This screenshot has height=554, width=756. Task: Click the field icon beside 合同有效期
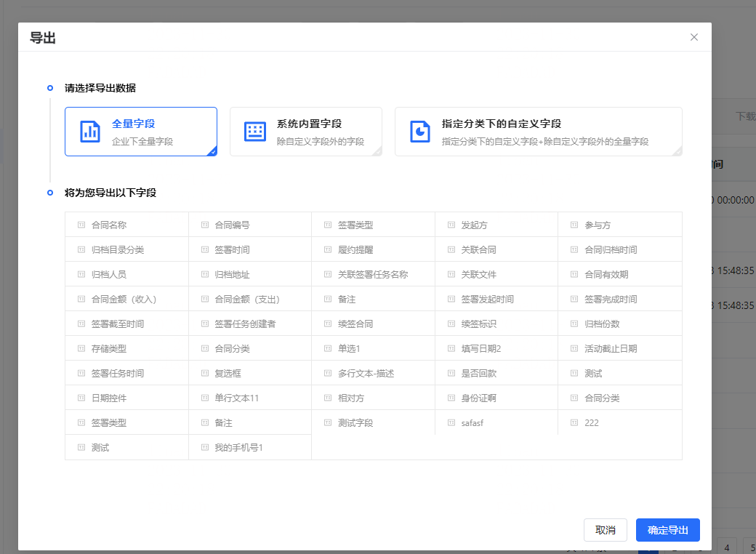[x=574, y=274]
